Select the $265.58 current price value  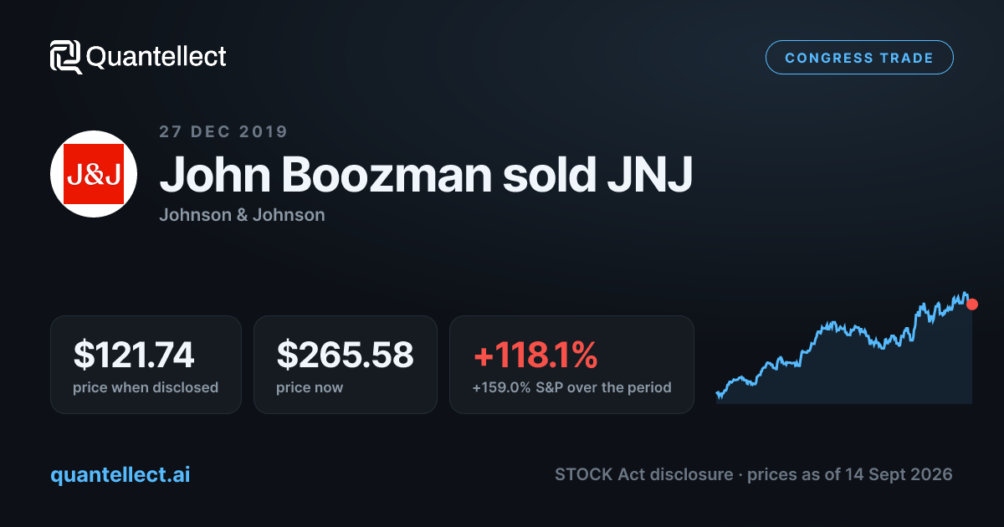point(345,355)
